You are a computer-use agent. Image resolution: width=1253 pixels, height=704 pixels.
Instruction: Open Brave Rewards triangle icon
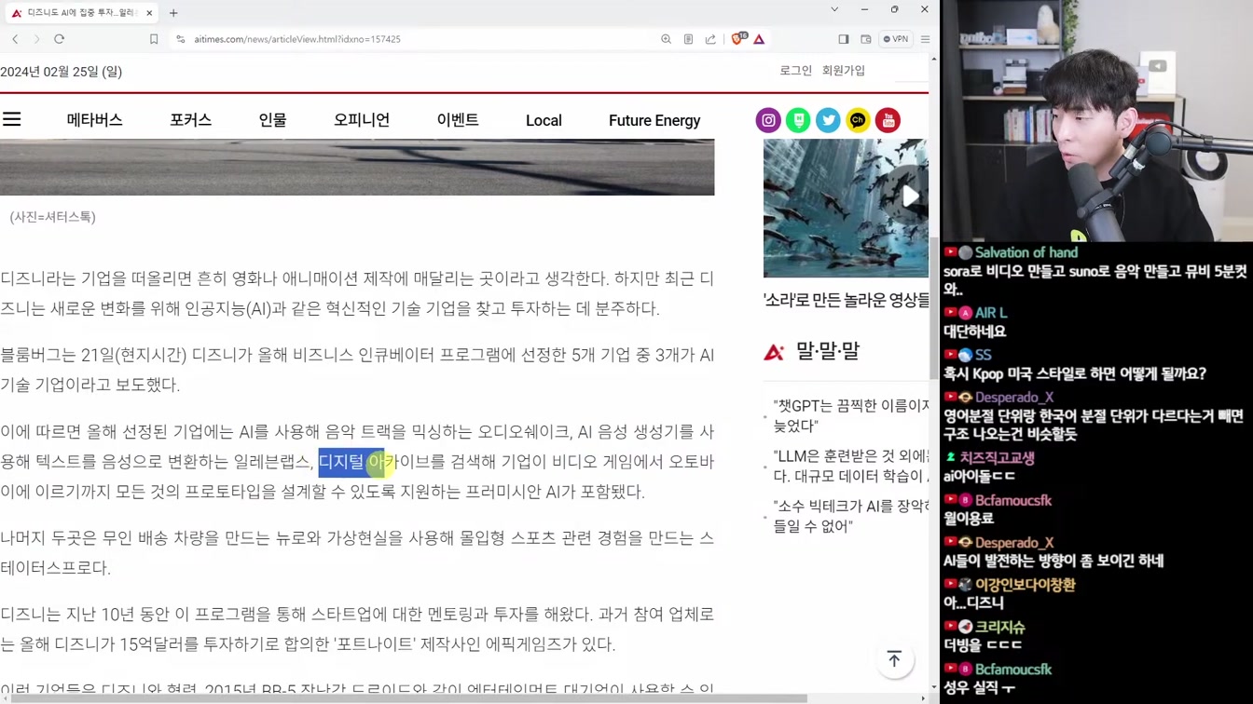click(x=759, y=39)
